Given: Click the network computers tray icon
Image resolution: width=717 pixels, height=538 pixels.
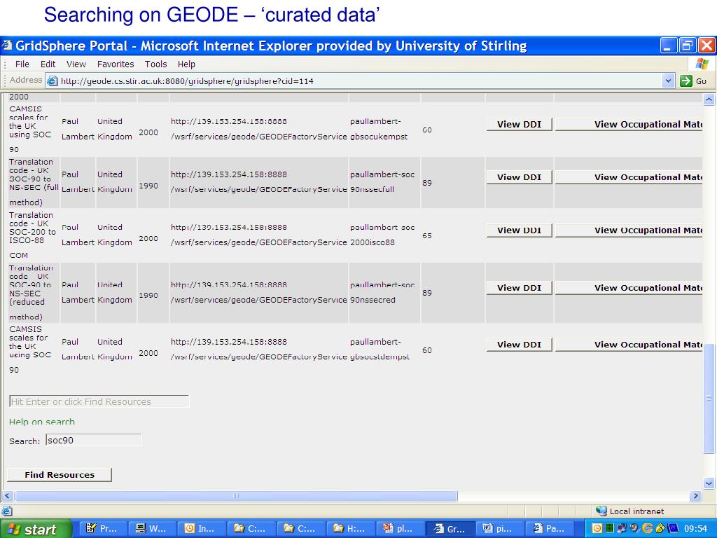Looking at the screenshot, I should pyautogui.click(x=622, y=528).
